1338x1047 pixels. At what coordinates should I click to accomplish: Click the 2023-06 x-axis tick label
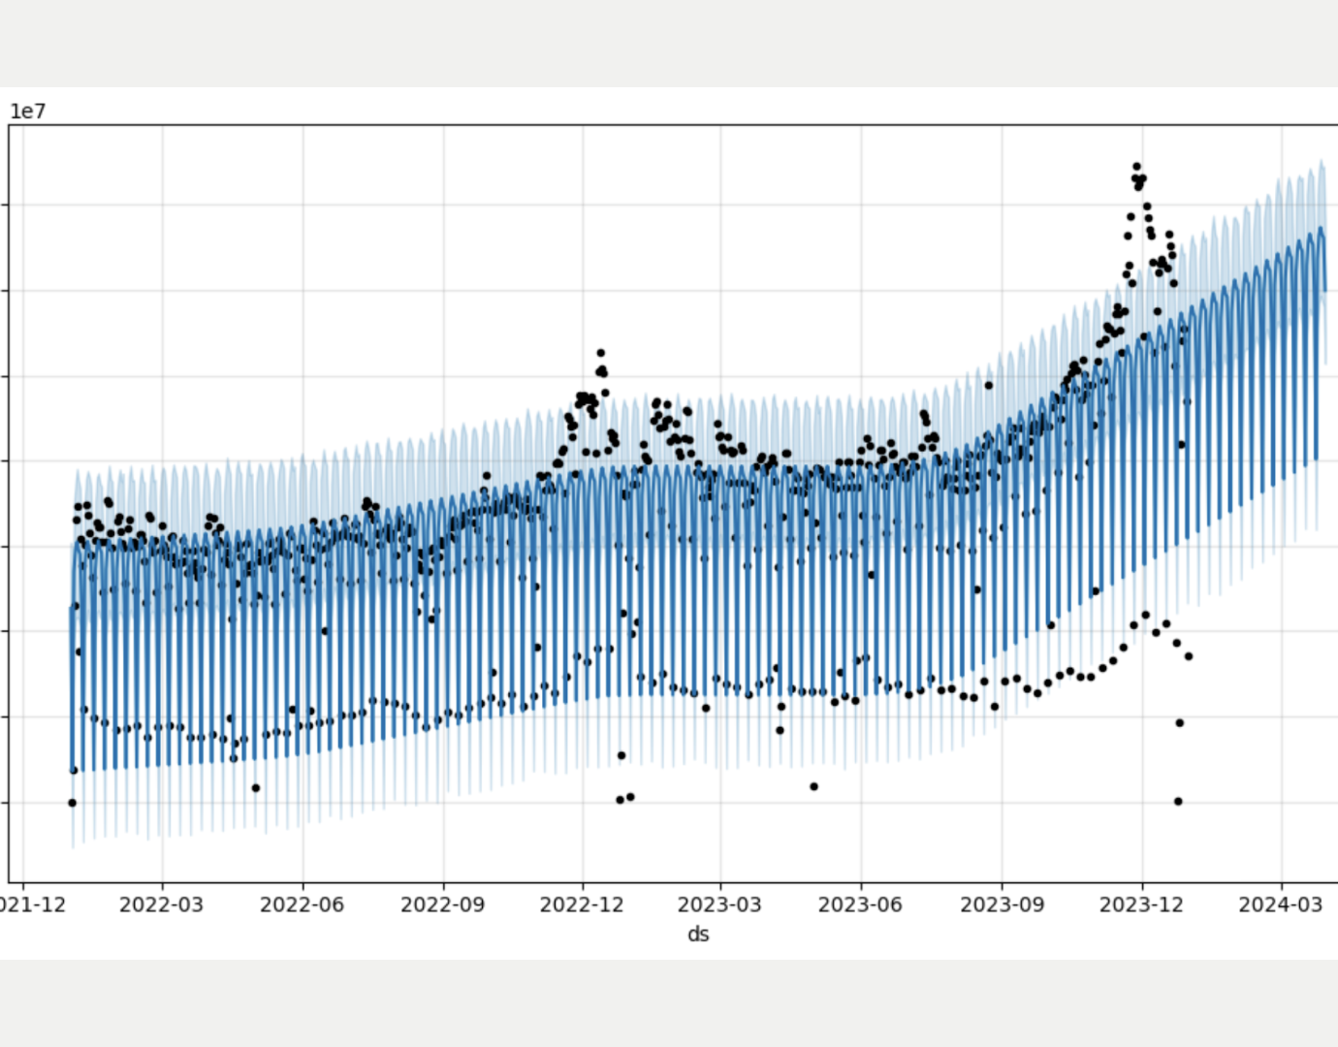pyautogui.click(x=860, y=904)
